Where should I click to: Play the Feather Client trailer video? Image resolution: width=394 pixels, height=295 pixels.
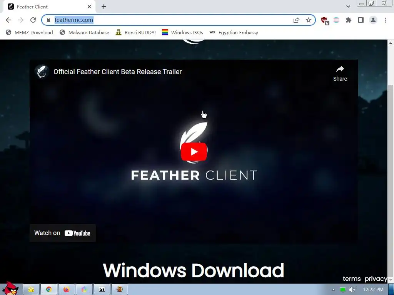point(194,152)
